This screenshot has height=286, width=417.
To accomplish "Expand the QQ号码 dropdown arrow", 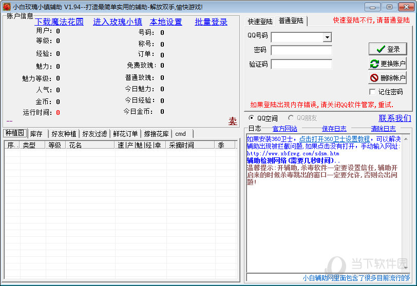I will 327,37.
